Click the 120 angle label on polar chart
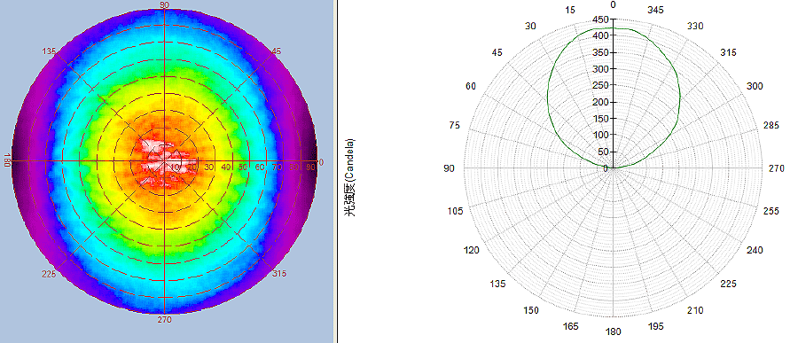Screen dimensions: 798x343 coord(473,250)
